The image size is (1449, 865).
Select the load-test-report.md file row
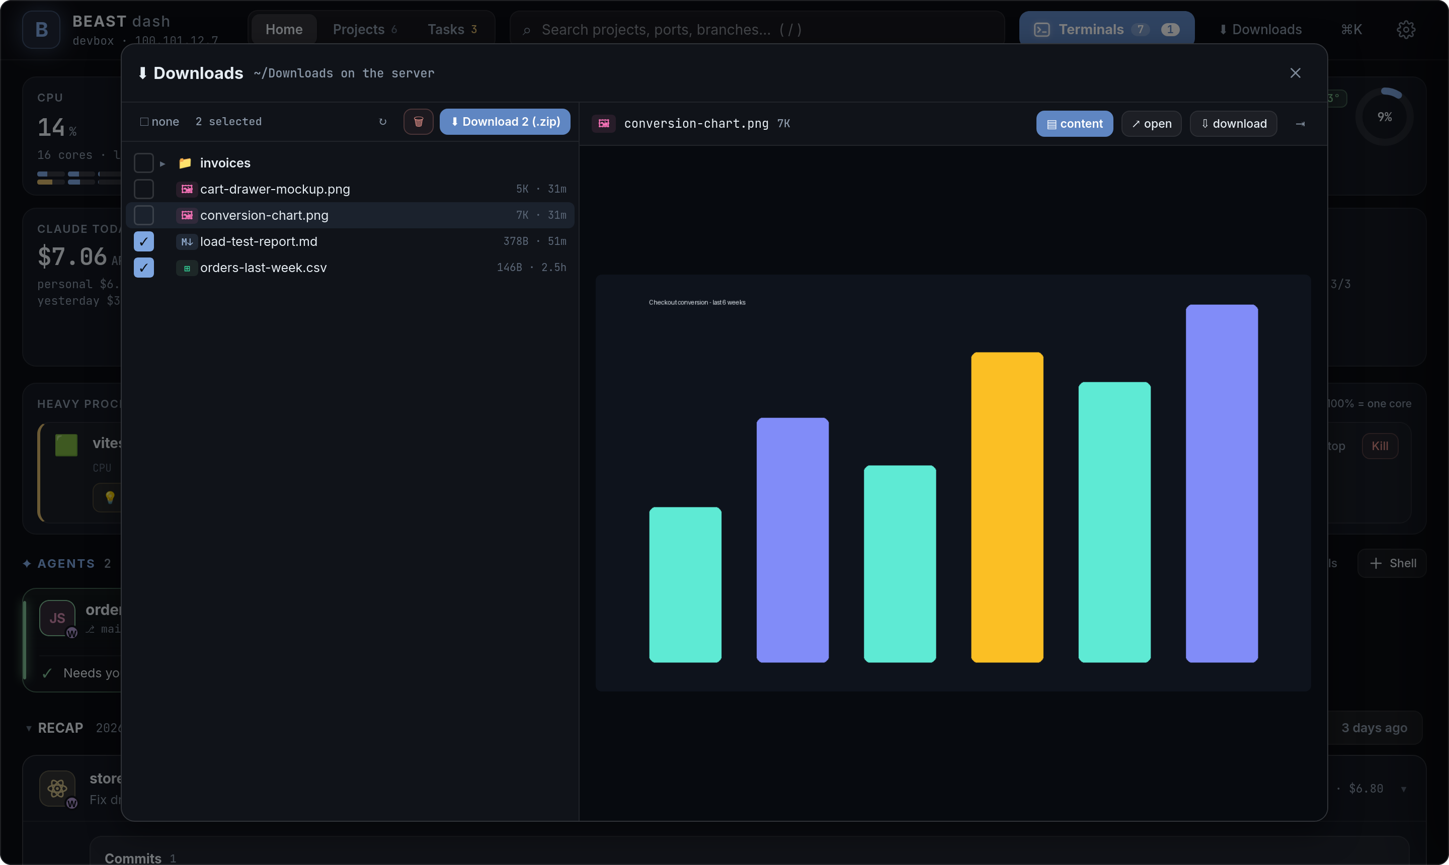(x=350, y=241)
